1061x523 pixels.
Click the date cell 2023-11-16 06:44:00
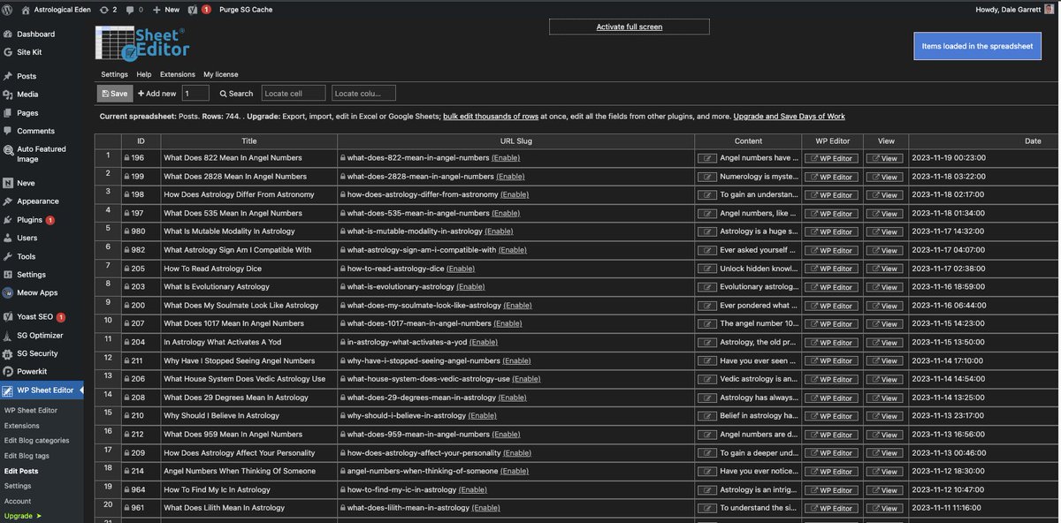[984, 306]
